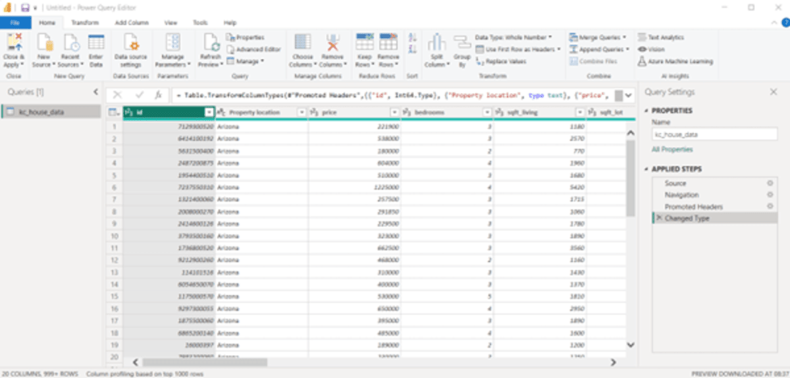Click the table corner menu icon
Image resolution: width=790 pixels, height=378 pixels.
pos(114,113)
